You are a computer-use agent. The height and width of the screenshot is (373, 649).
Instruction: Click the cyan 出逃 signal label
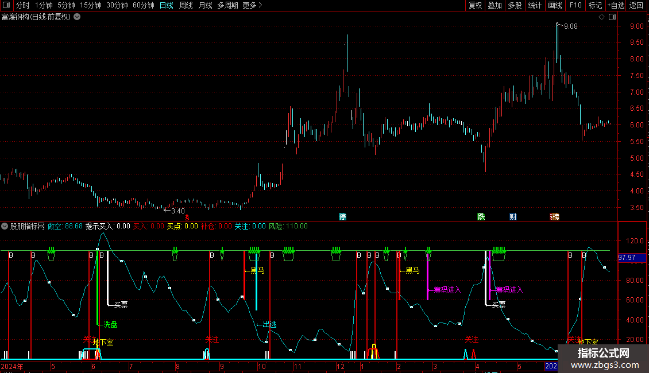pos(269,324)
